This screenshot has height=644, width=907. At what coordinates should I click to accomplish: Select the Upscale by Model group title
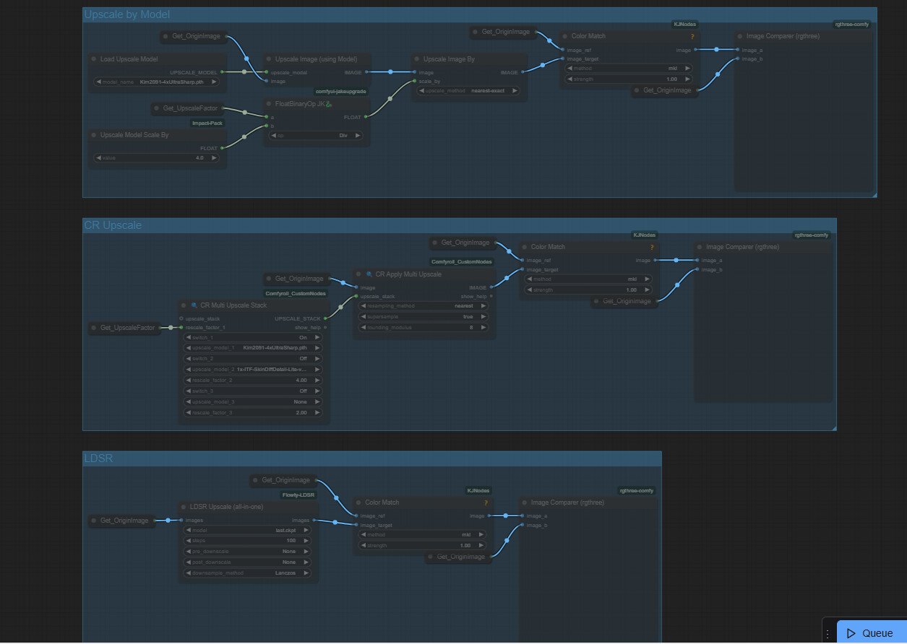pyautogui.click(x=127, y=14)
